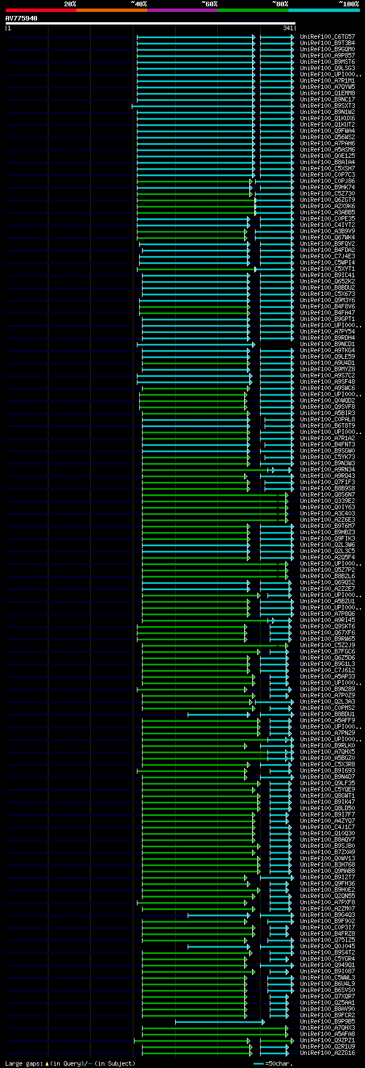The width and height of the screenshot is (365, 1068).
Task: Select the UniRef100_B9IC41 label
Action: pos(327,275)
